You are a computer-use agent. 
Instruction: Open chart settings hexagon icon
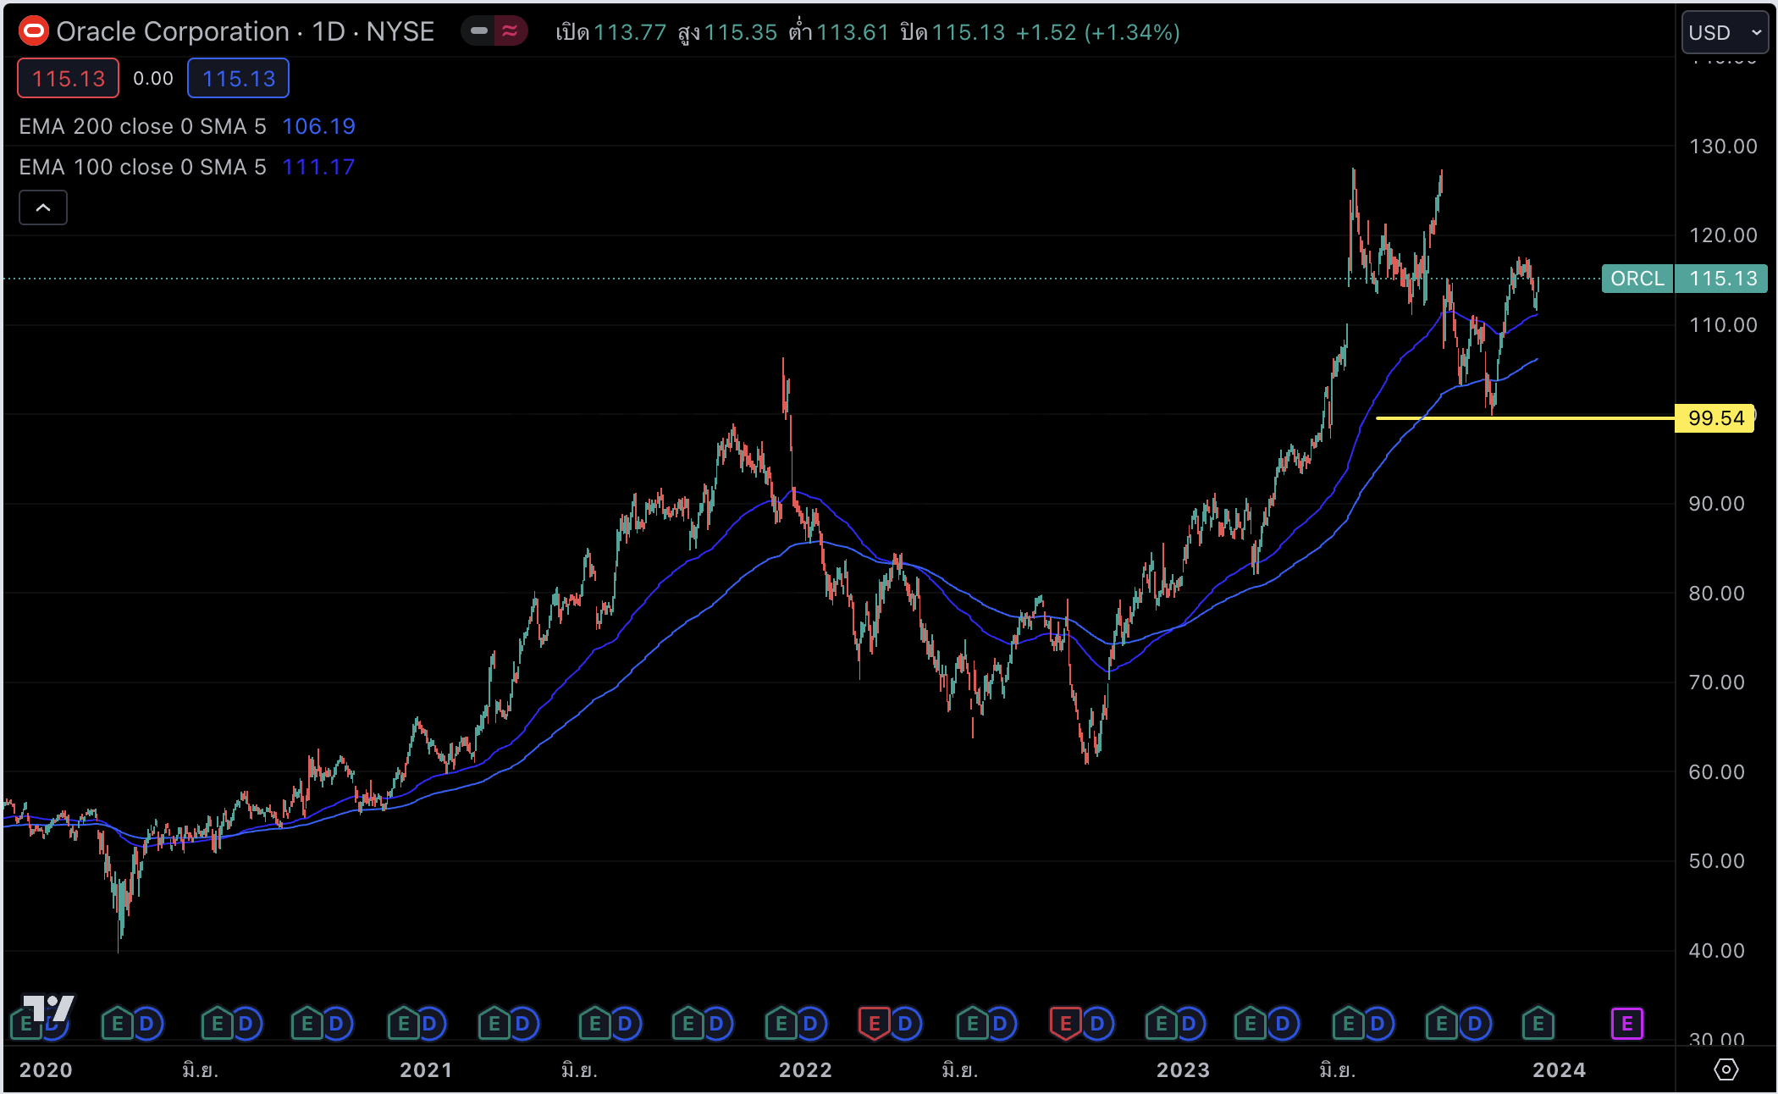(x=1726, y=1070)
